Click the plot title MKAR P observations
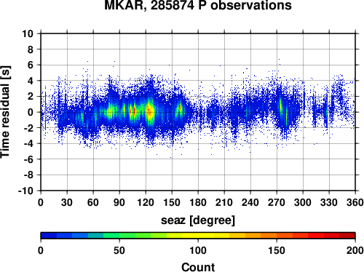Screen dimensions: 364x272 click(198, 5)
